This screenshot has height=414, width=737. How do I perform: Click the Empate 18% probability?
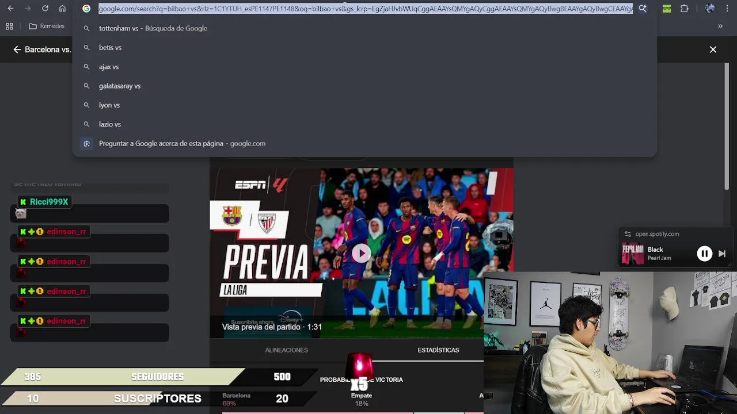point(362,400)
